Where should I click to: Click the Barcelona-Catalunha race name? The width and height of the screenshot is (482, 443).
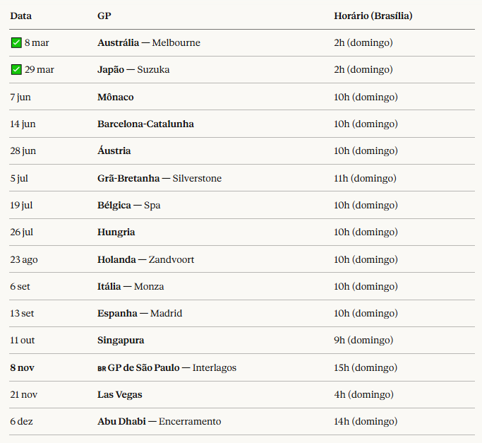tap(145, 124)
